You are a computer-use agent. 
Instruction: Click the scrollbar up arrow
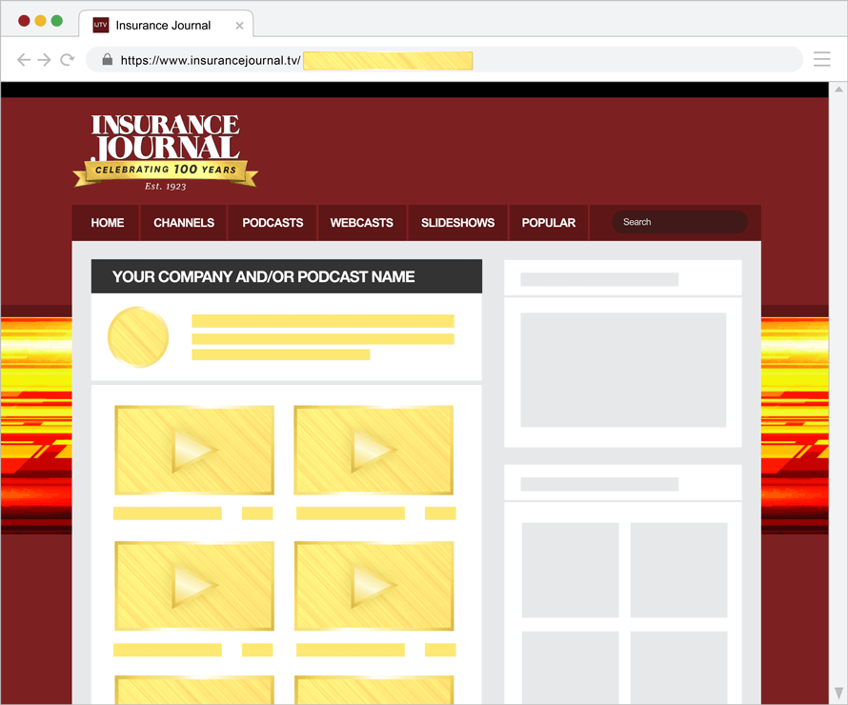pyautogui.click(x=838, y=90)
